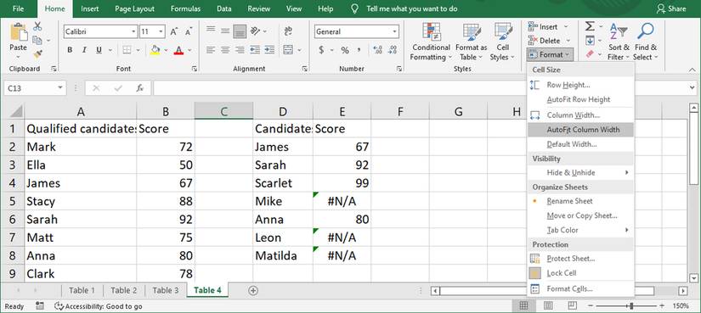The width and height of the screenshot is (701, 313).
Task: Click the Accessibility status bar icon
Action: [x=59, y=306]
